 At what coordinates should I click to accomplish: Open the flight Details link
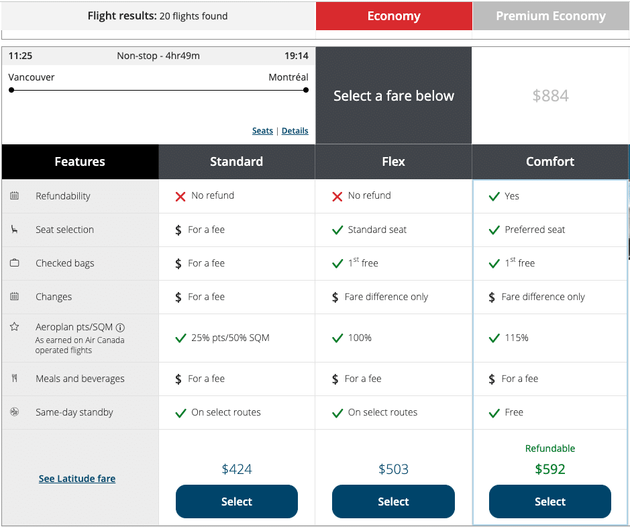(295, 131)
